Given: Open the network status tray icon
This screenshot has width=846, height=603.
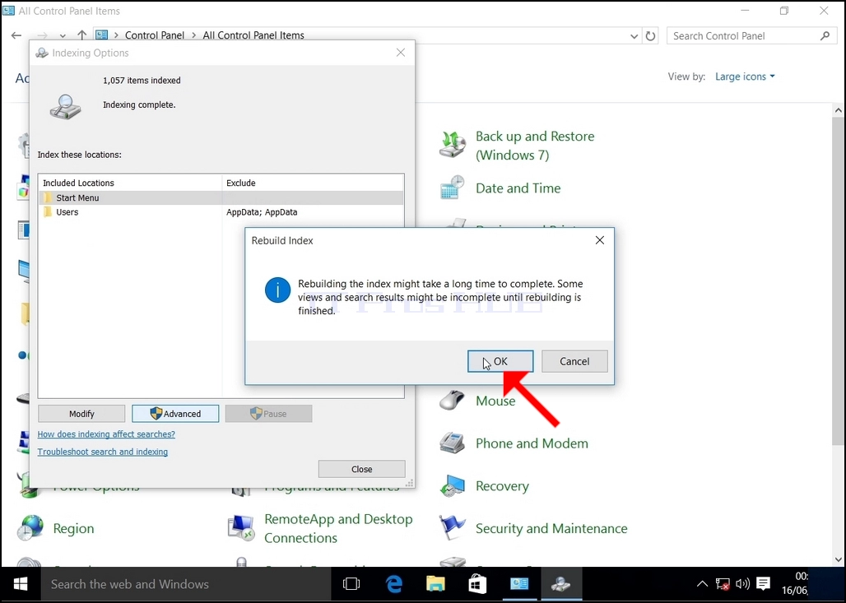Looking at the screenshot, I should tap(723, 583).
